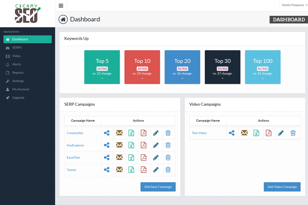The image size is (308, 205).
Task: Email the EazyFiles campaign report
Action: [x=119, y=157]
